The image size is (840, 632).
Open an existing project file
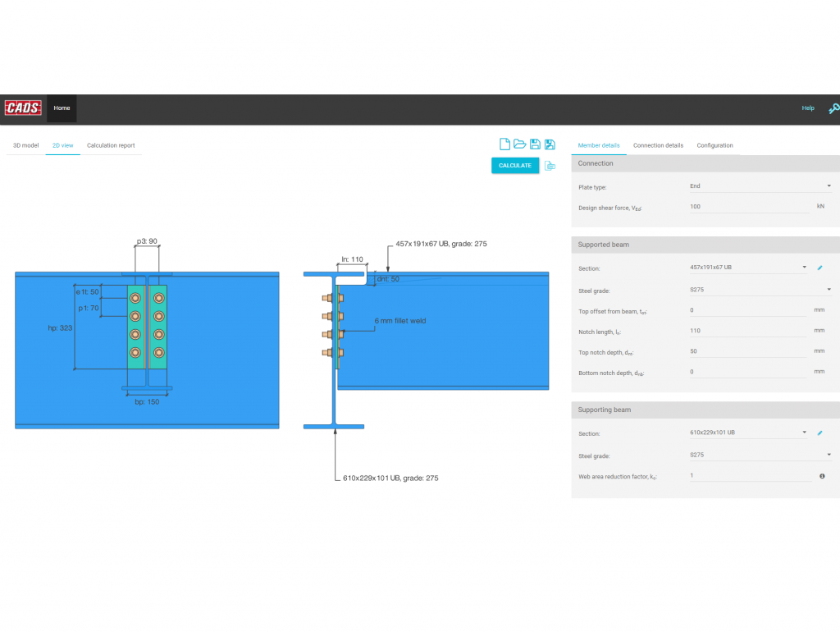click(x=520, y=143)
